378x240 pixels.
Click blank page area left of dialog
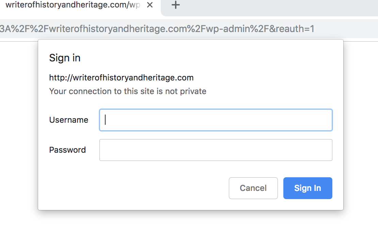pyautogui.click(x=19, y=125)
